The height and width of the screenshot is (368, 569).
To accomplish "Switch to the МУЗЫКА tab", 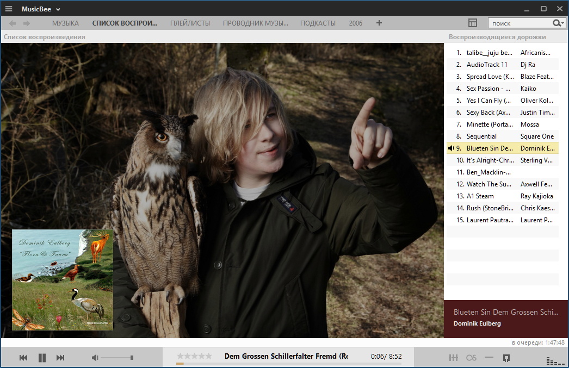I will 65,23.
